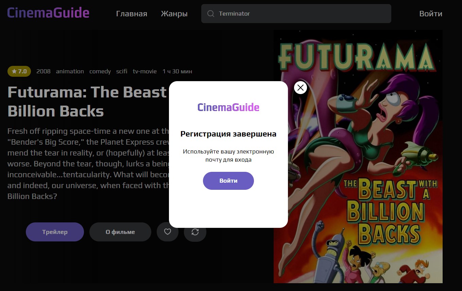Image resolution: width=462 pixels, height=291 pixels.
Task: Click Войти link in the top header
Action: point(431,14)
